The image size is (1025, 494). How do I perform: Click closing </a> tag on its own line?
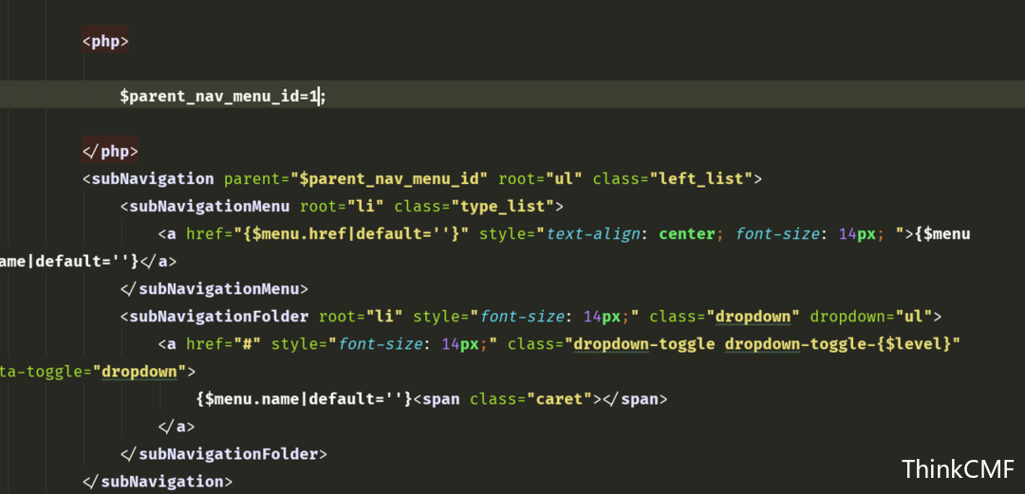[177, 427]
